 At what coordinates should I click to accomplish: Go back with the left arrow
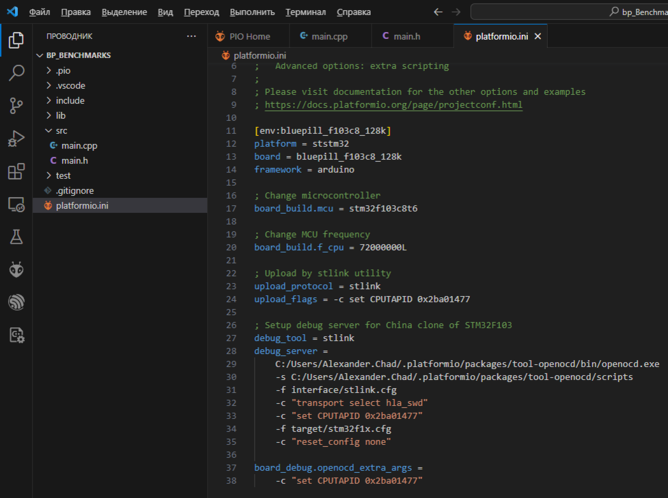(x=438, y=12)
